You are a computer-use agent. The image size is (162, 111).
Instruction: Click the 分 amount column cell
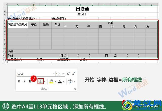(152, 27)
